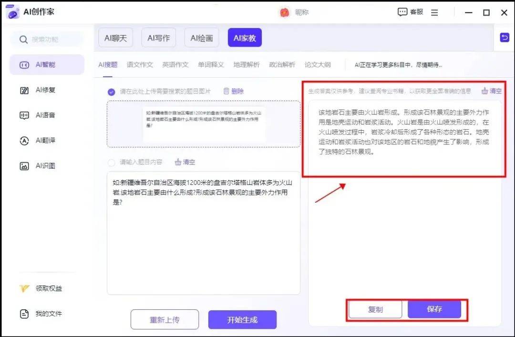Click the AI智能 sidebar icon
The image size is (515, 337).
24,65
